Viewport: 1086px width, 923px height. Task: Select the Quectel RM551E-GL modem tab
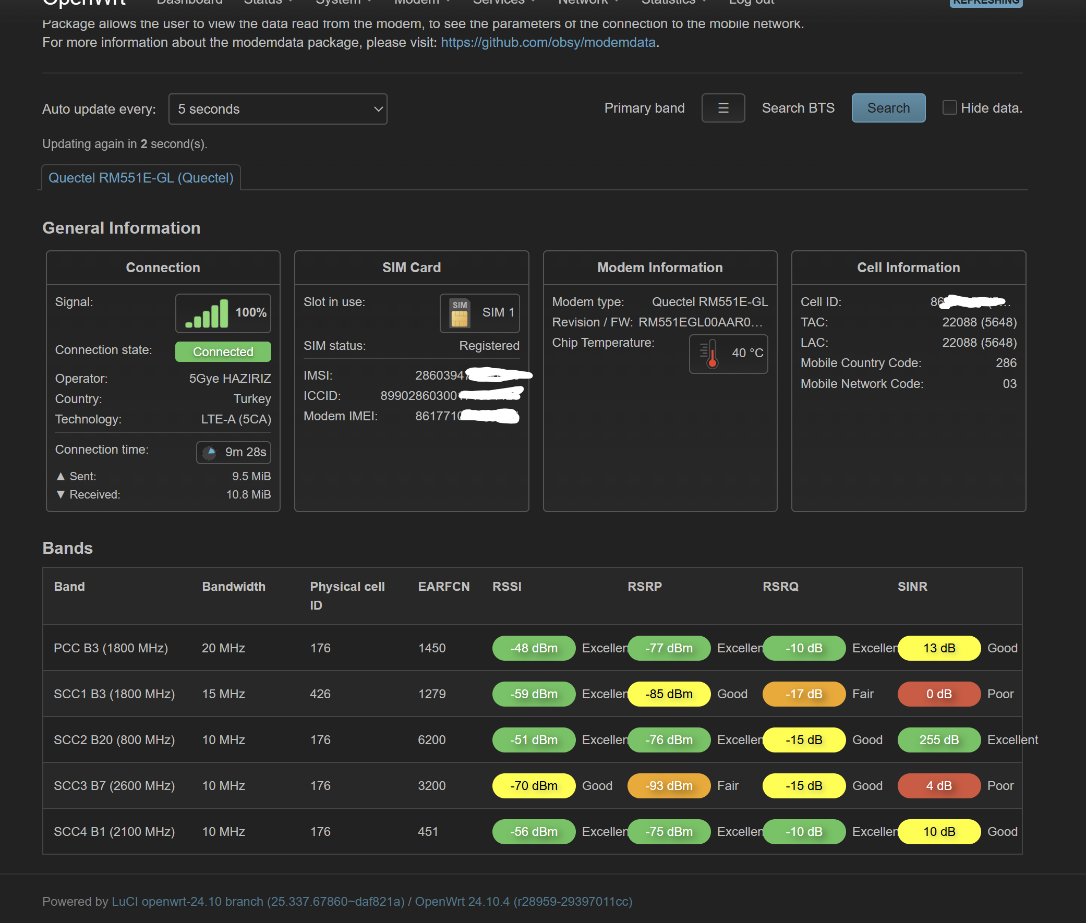pyautogui.click(x=141, y=178)
